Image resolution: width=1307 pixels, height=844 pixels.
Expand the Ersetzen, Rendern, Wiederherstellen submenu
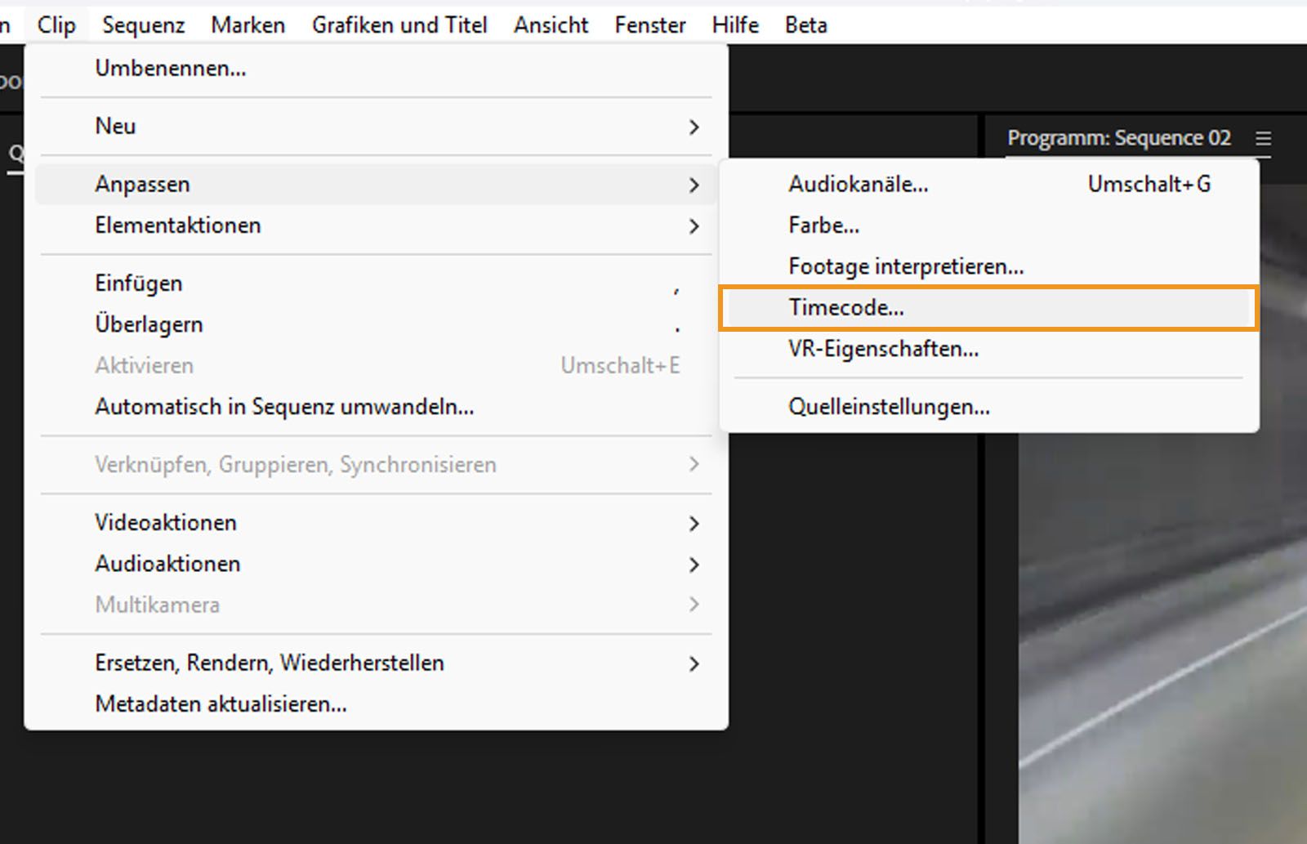[270, 663]
